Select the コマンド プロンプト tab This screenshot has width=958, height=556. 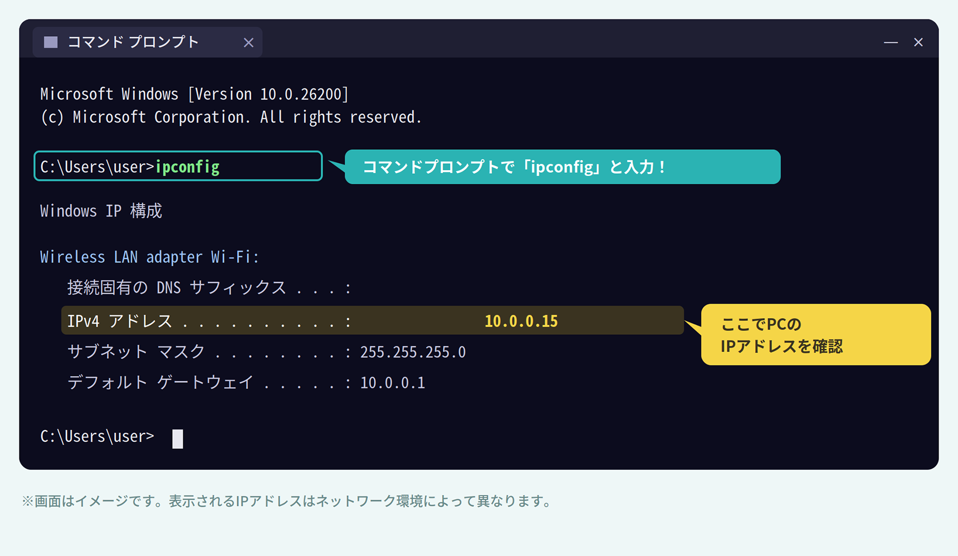click(147, 42)
